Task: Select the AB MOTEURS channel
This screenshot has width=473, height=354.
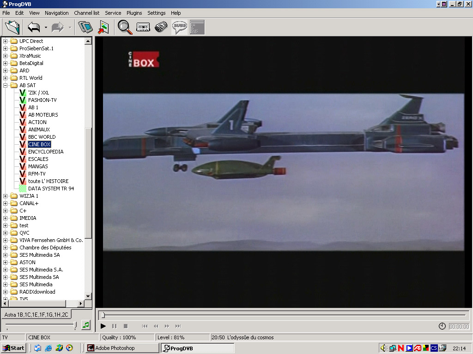Action: pos(43,115)
